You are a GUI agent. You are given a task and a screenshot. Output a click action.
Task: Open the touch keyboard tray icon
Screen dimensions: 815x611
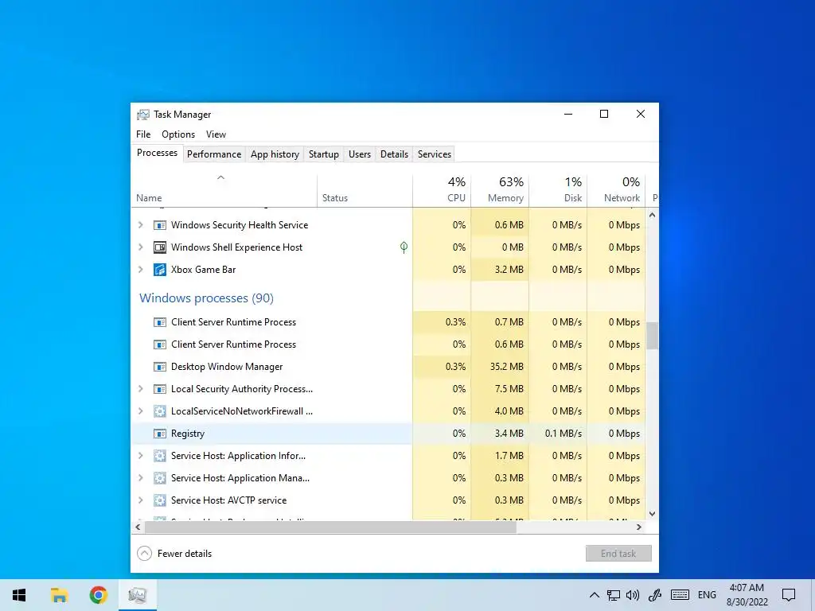[x=680, y=595]
